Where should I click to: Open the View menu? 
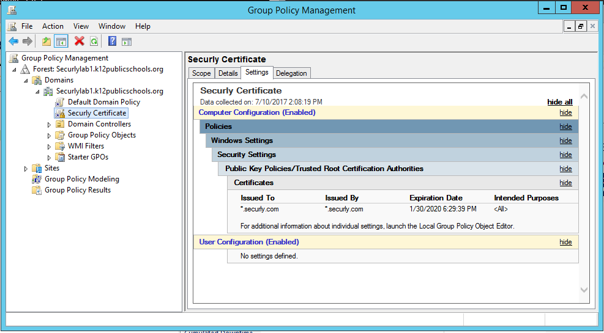tap(81, 26)
